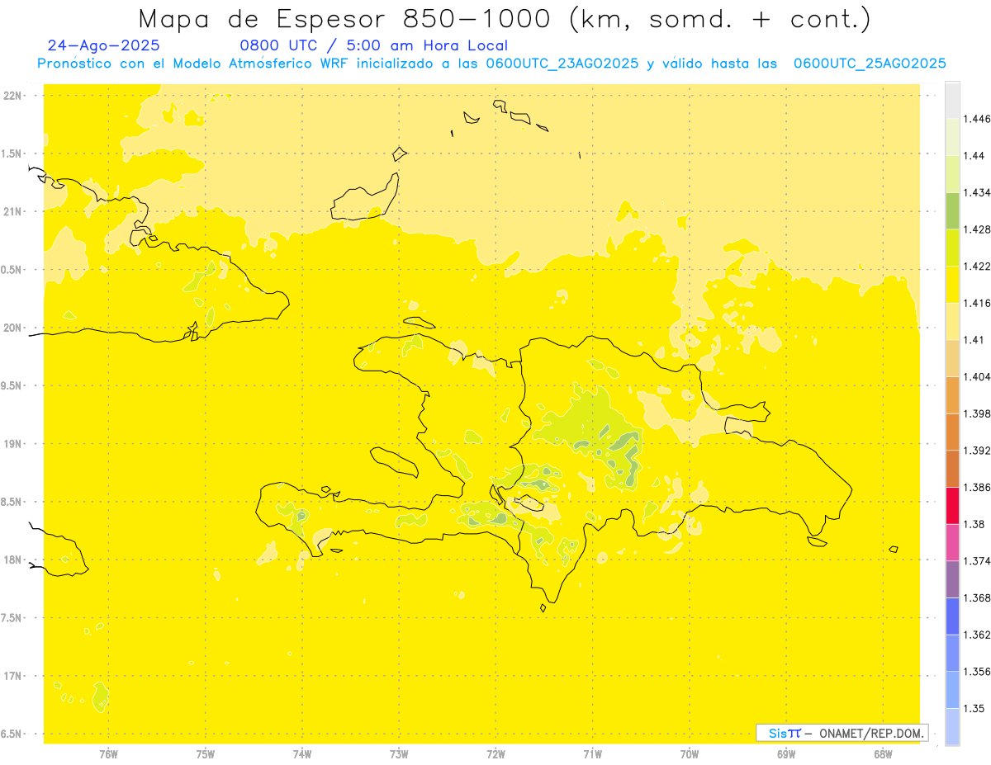The height and width of the screenshot is (765, 991).
Task: Select the blue legend swatch between 1.368 and 1.362
Action: (x=952, y=616)
